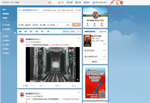Image resolution: width=150 pixels, height=103 pixels.
Task: Open user profile 用户6588814022 in top bar
Action: click(x=100, y=2)
